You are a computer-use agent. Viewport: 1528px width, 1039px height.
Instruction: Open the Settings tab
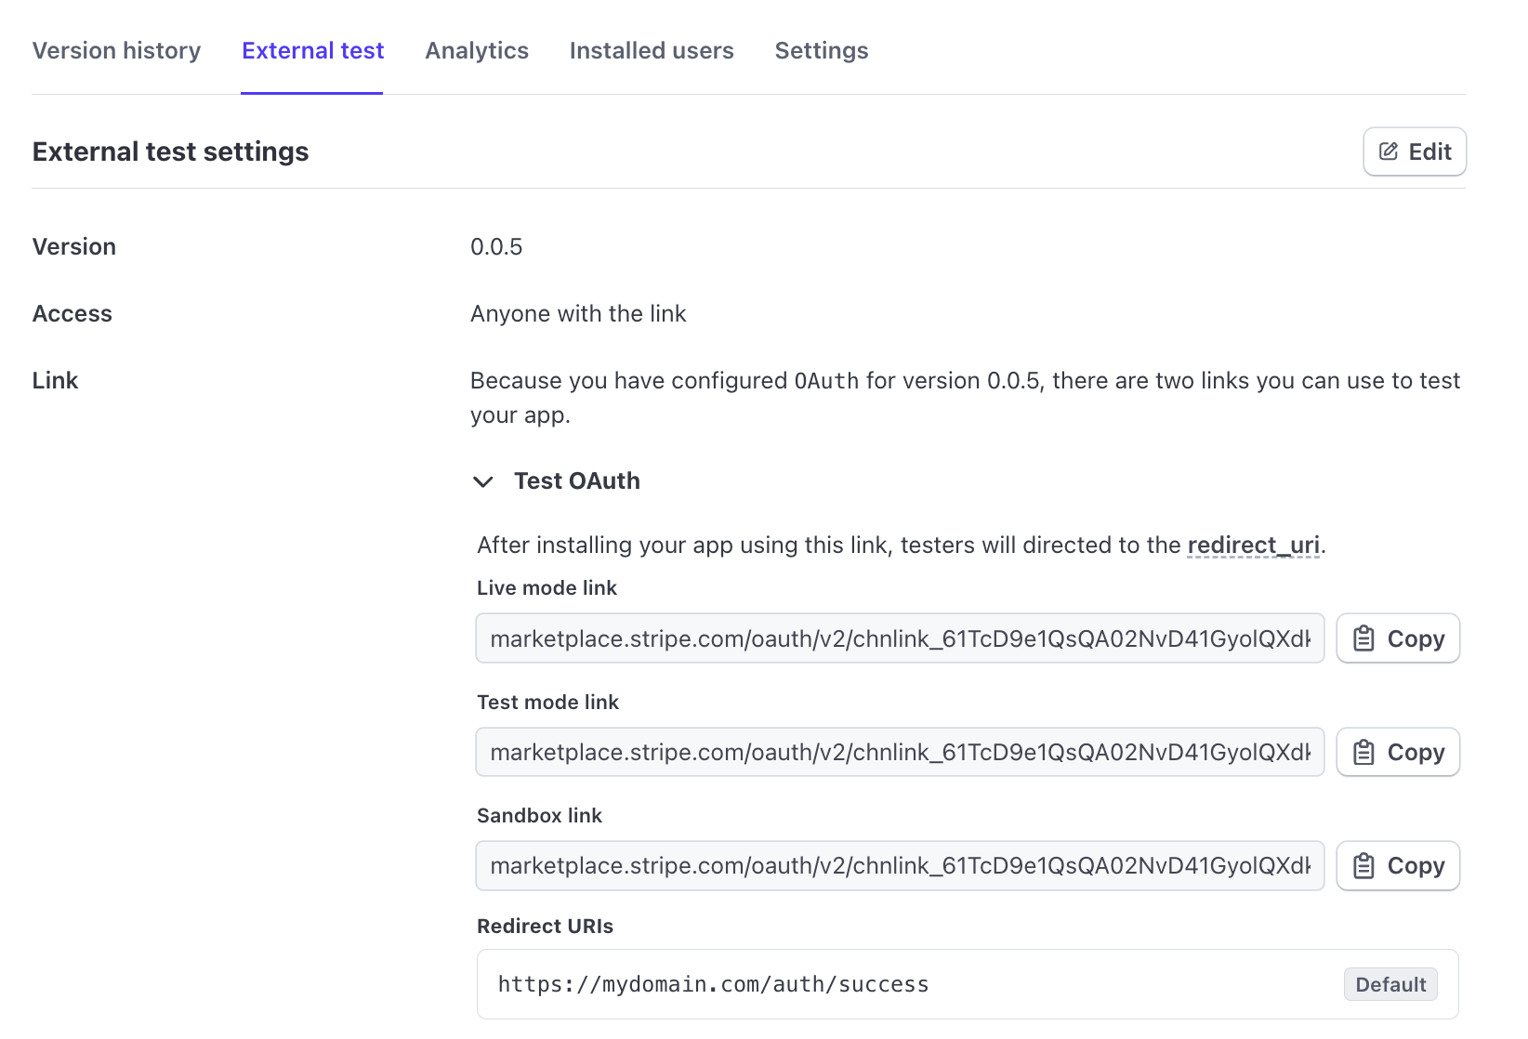[821, 51]
